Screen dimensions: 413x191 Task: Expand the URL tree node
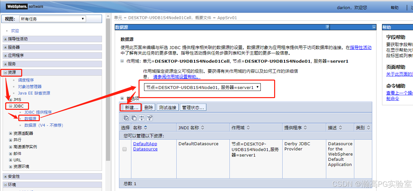click(11, 160)
